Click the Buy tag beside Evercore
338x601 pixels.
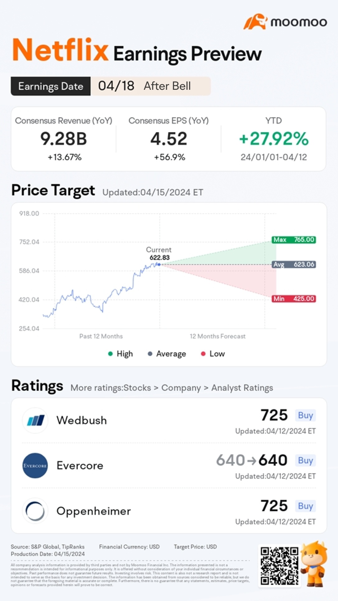point(305,461)
